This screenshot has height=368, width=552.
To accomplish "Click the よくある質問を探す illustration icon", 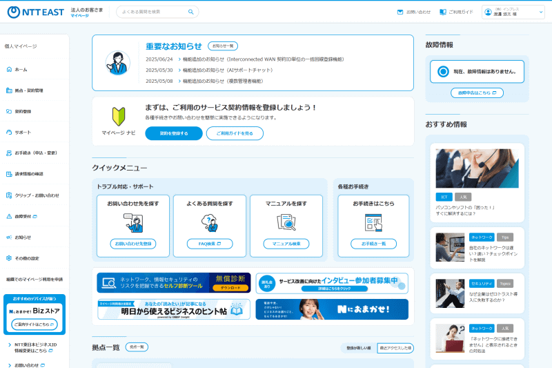I will (210, 223).
